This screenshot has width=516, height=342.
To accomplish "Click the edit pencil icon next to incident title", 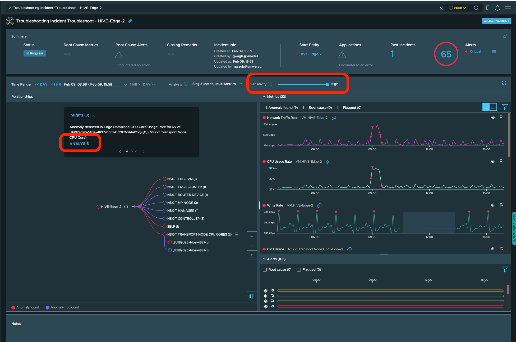I will [130, 21].
